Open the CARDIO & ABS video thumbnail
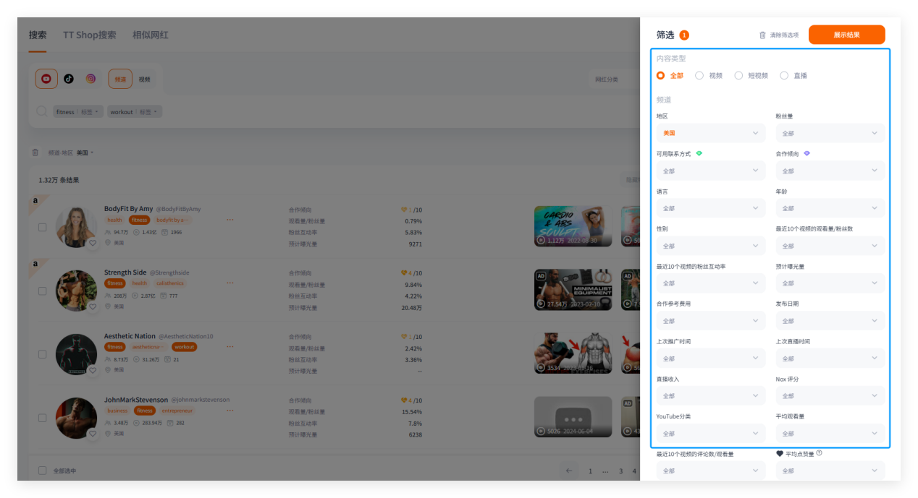 point(573,226)
